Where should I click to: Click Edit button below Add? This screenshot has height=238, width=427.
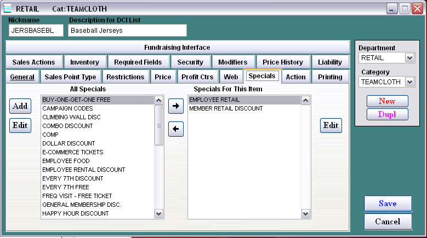click(x=20, y=125)
